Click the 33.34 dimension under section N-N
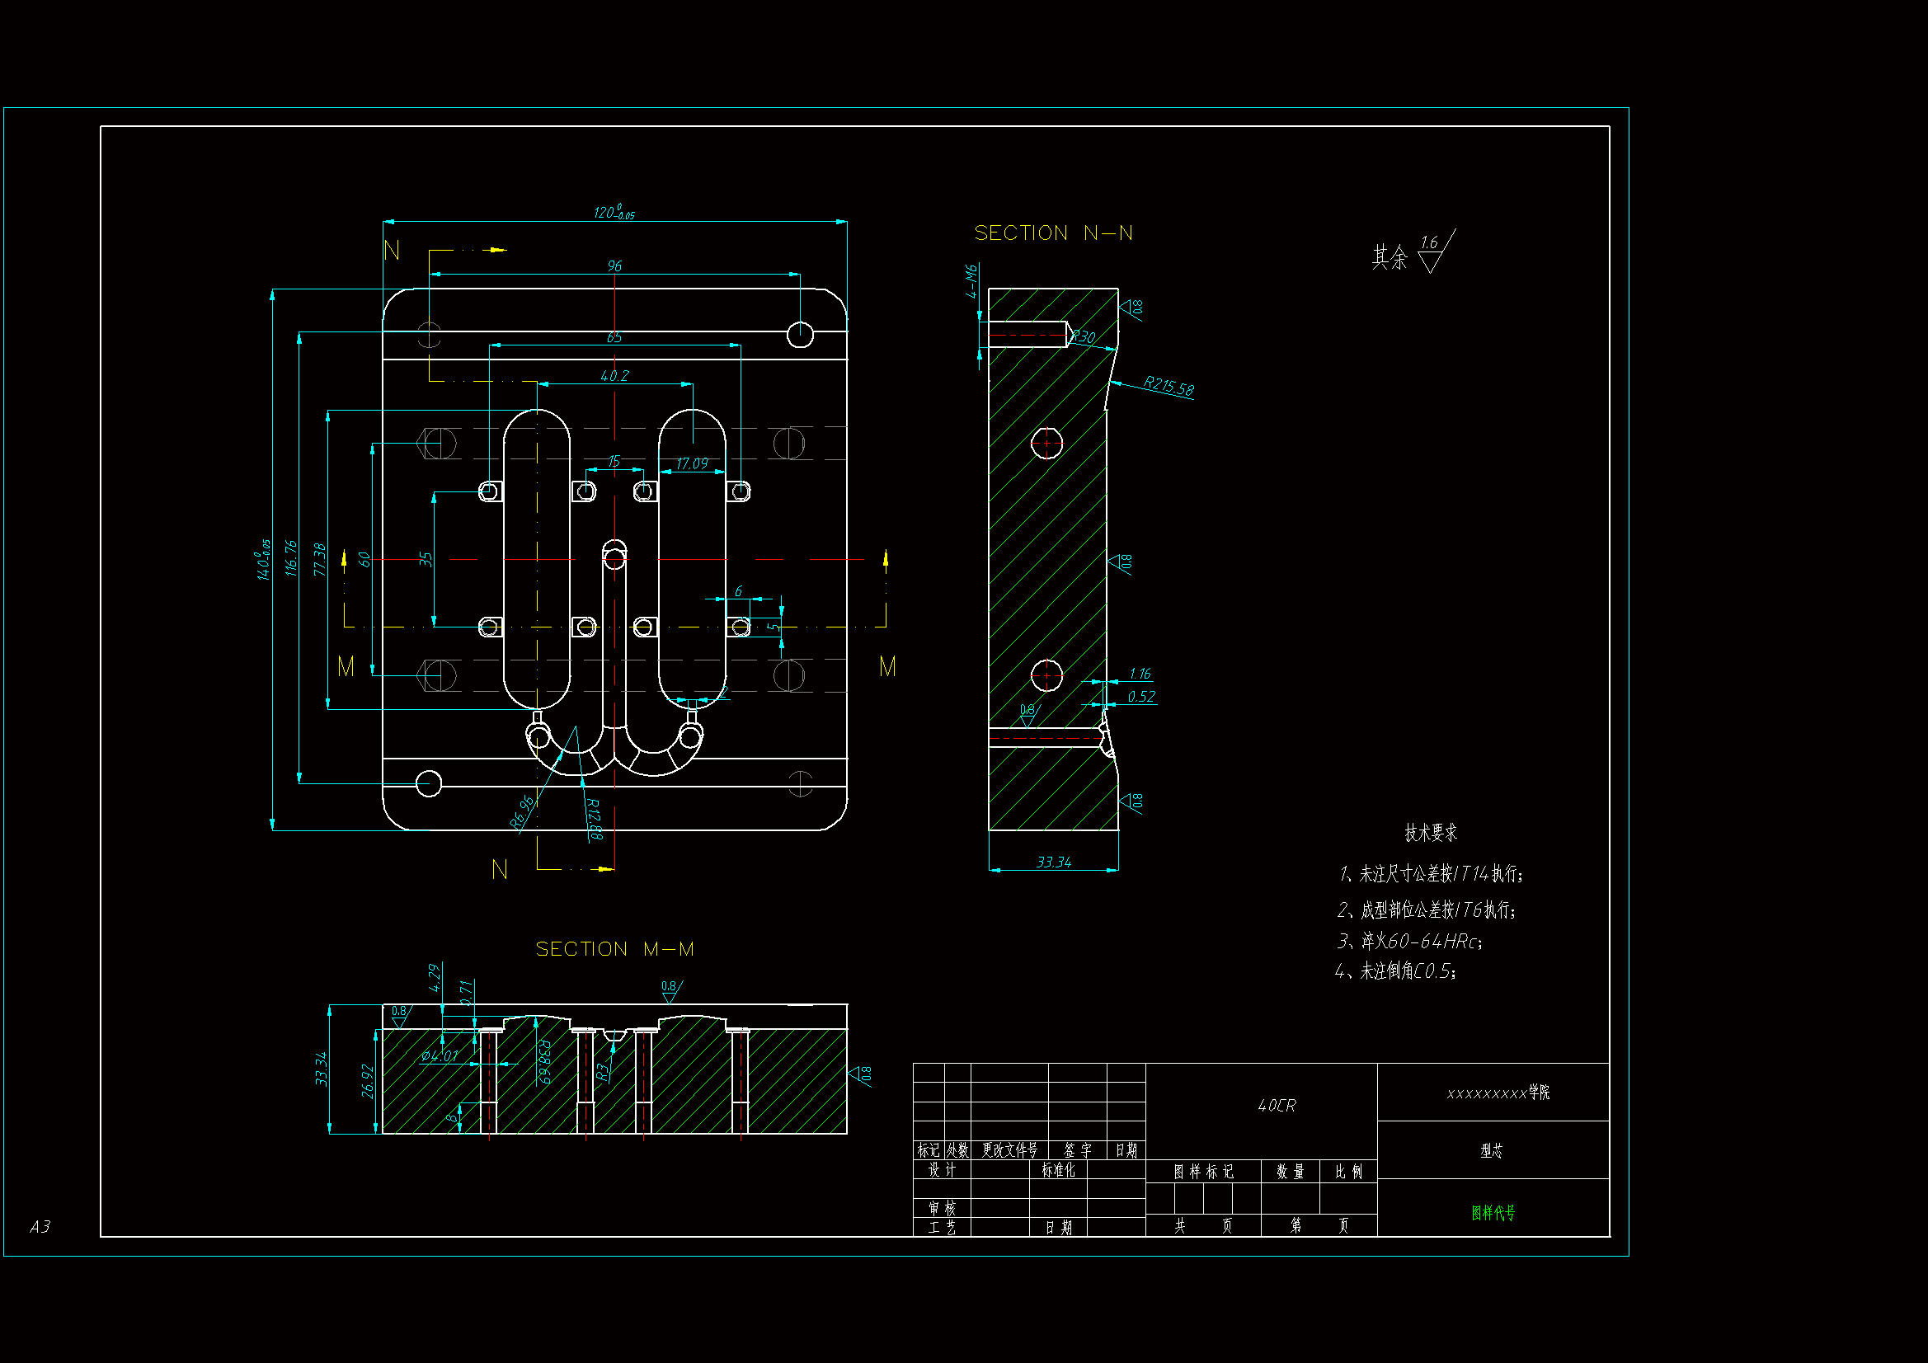Viewport: 1928px width, 1363px height. coord(1053,862)
